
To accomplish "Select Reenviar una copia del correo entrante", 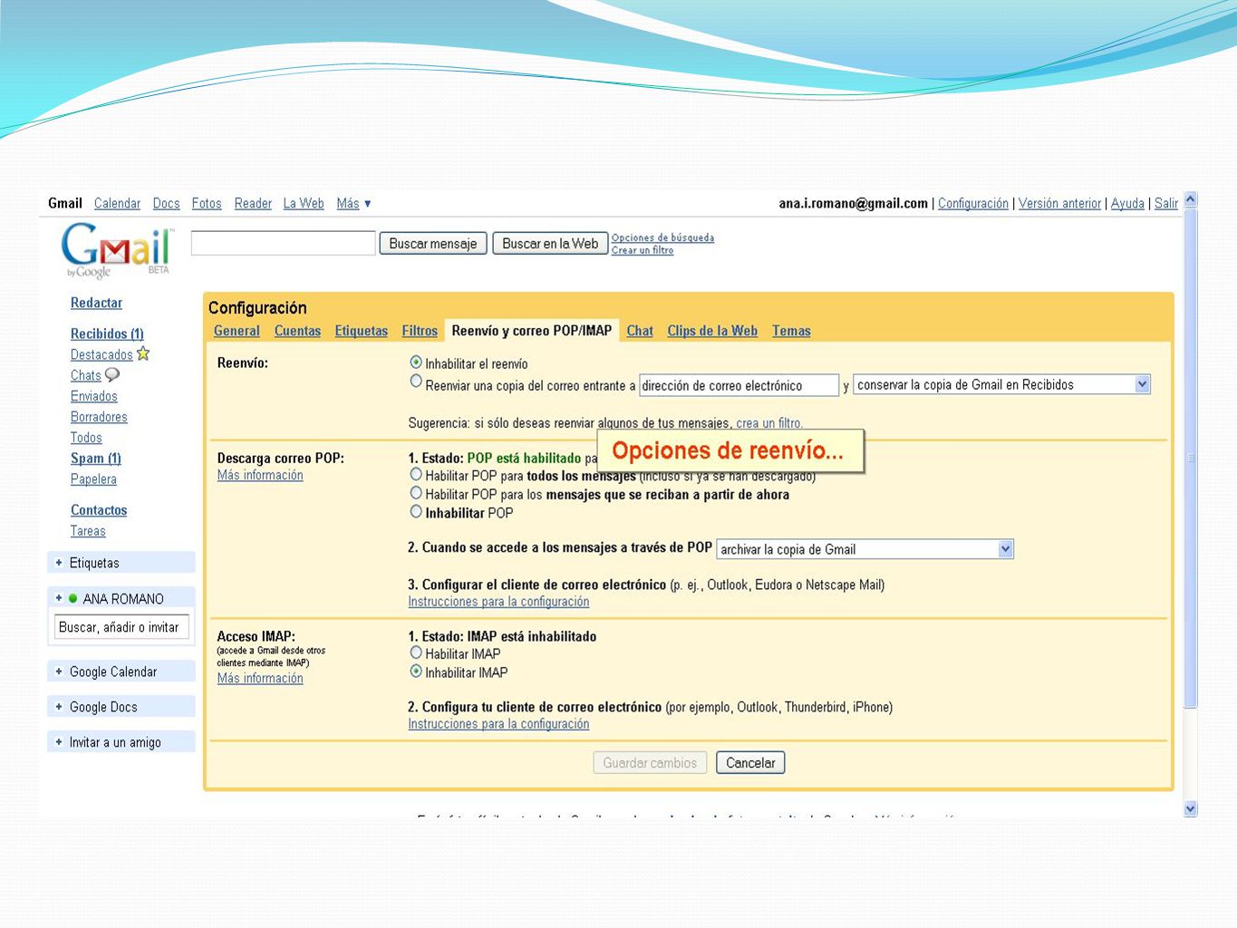I will tap(416, 382).
